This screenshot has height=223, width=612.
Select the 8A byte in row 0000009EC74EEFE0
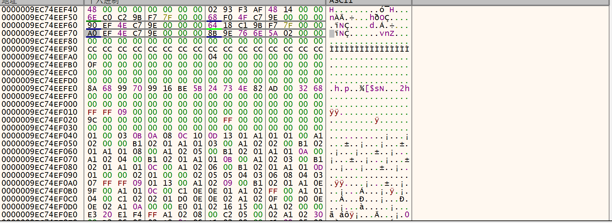click(x=92, y=89)
